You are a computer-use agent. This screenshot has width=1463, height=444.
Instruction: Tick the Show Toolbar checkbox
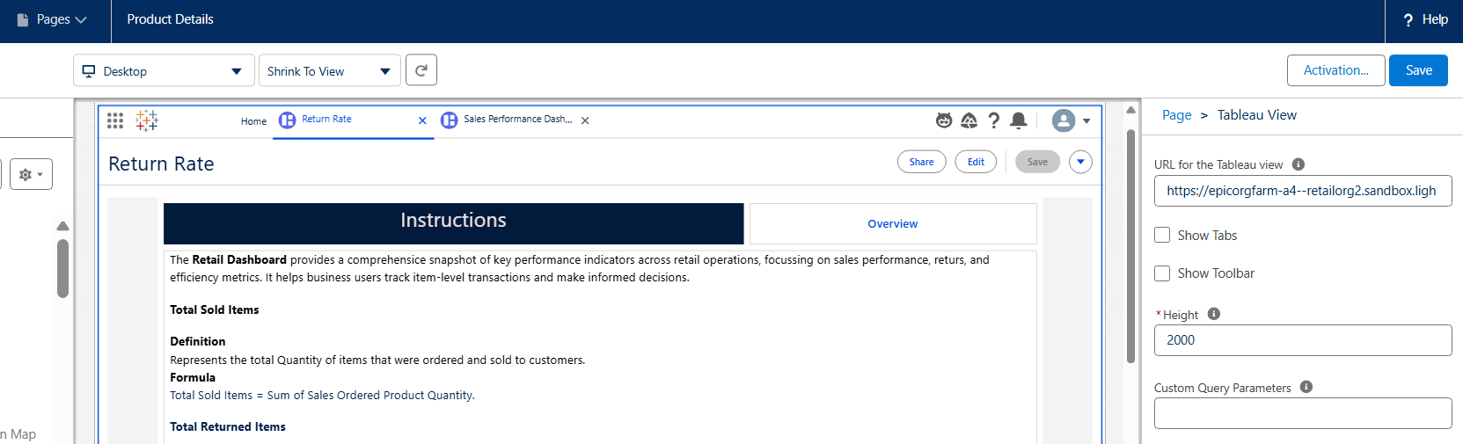click(x=1162, y=273)
